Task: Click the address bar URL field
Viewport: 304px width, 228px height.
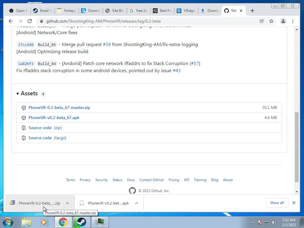Action: click(x=147, y=21)
